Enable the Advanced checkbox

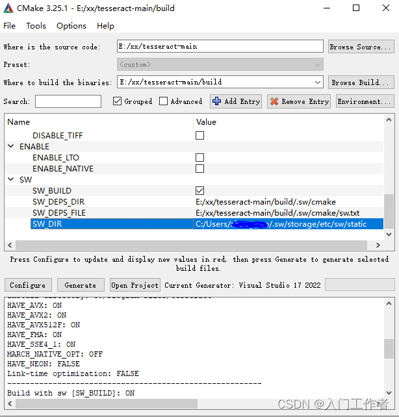coord(163,101)
